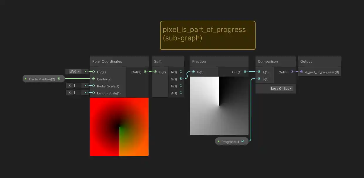364x178 pixels.
Task: Select the Comparison node header
Action: coord(268,61)
